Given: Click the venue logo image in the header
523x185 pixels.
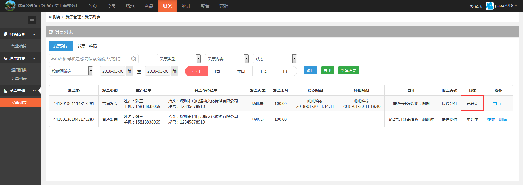Looking at the screenshot, I should pos(10,6).
